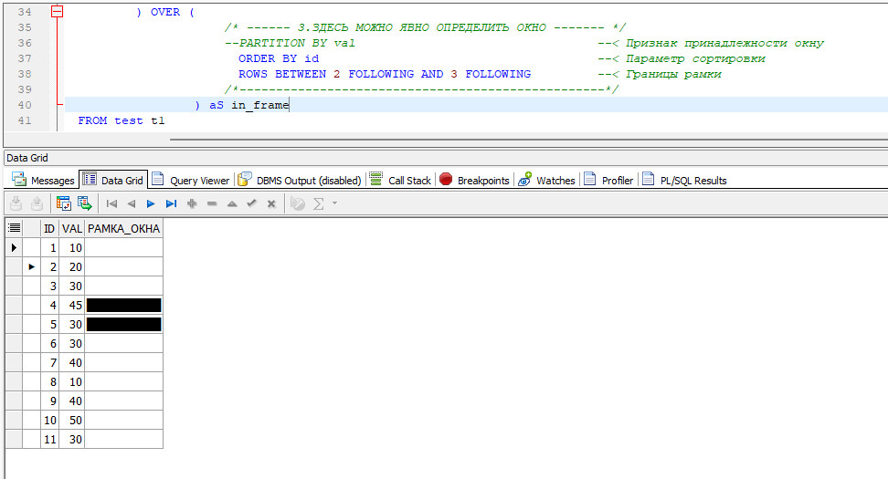Image resolution: width=888 pixels, height=479 pixels.
Task: Click the VAL cell 50 in row 10
Action: [x=72, y=421]
